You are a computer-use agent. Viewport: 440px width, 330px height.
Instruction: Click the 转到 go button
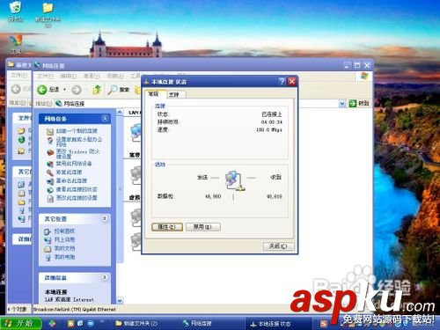point(359,103)
